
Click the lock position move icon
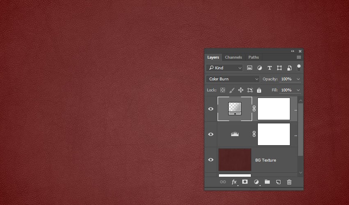tap(241, 90)
